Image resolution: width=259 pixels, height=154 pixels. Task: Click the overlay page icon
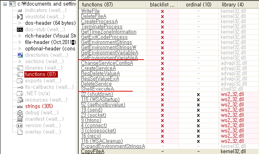click(20, 132)
